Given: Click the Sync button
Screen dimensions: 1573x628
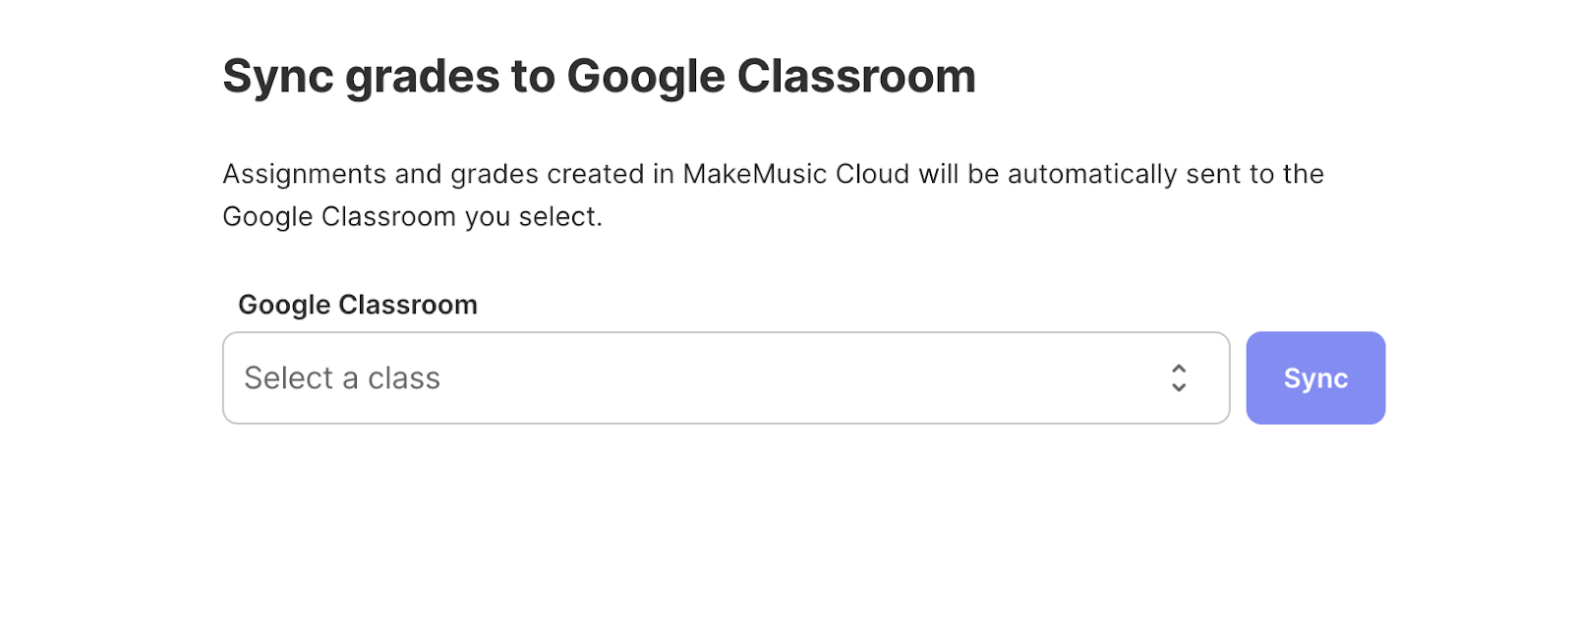Looking at the screenshot, I should (1314, 378).
